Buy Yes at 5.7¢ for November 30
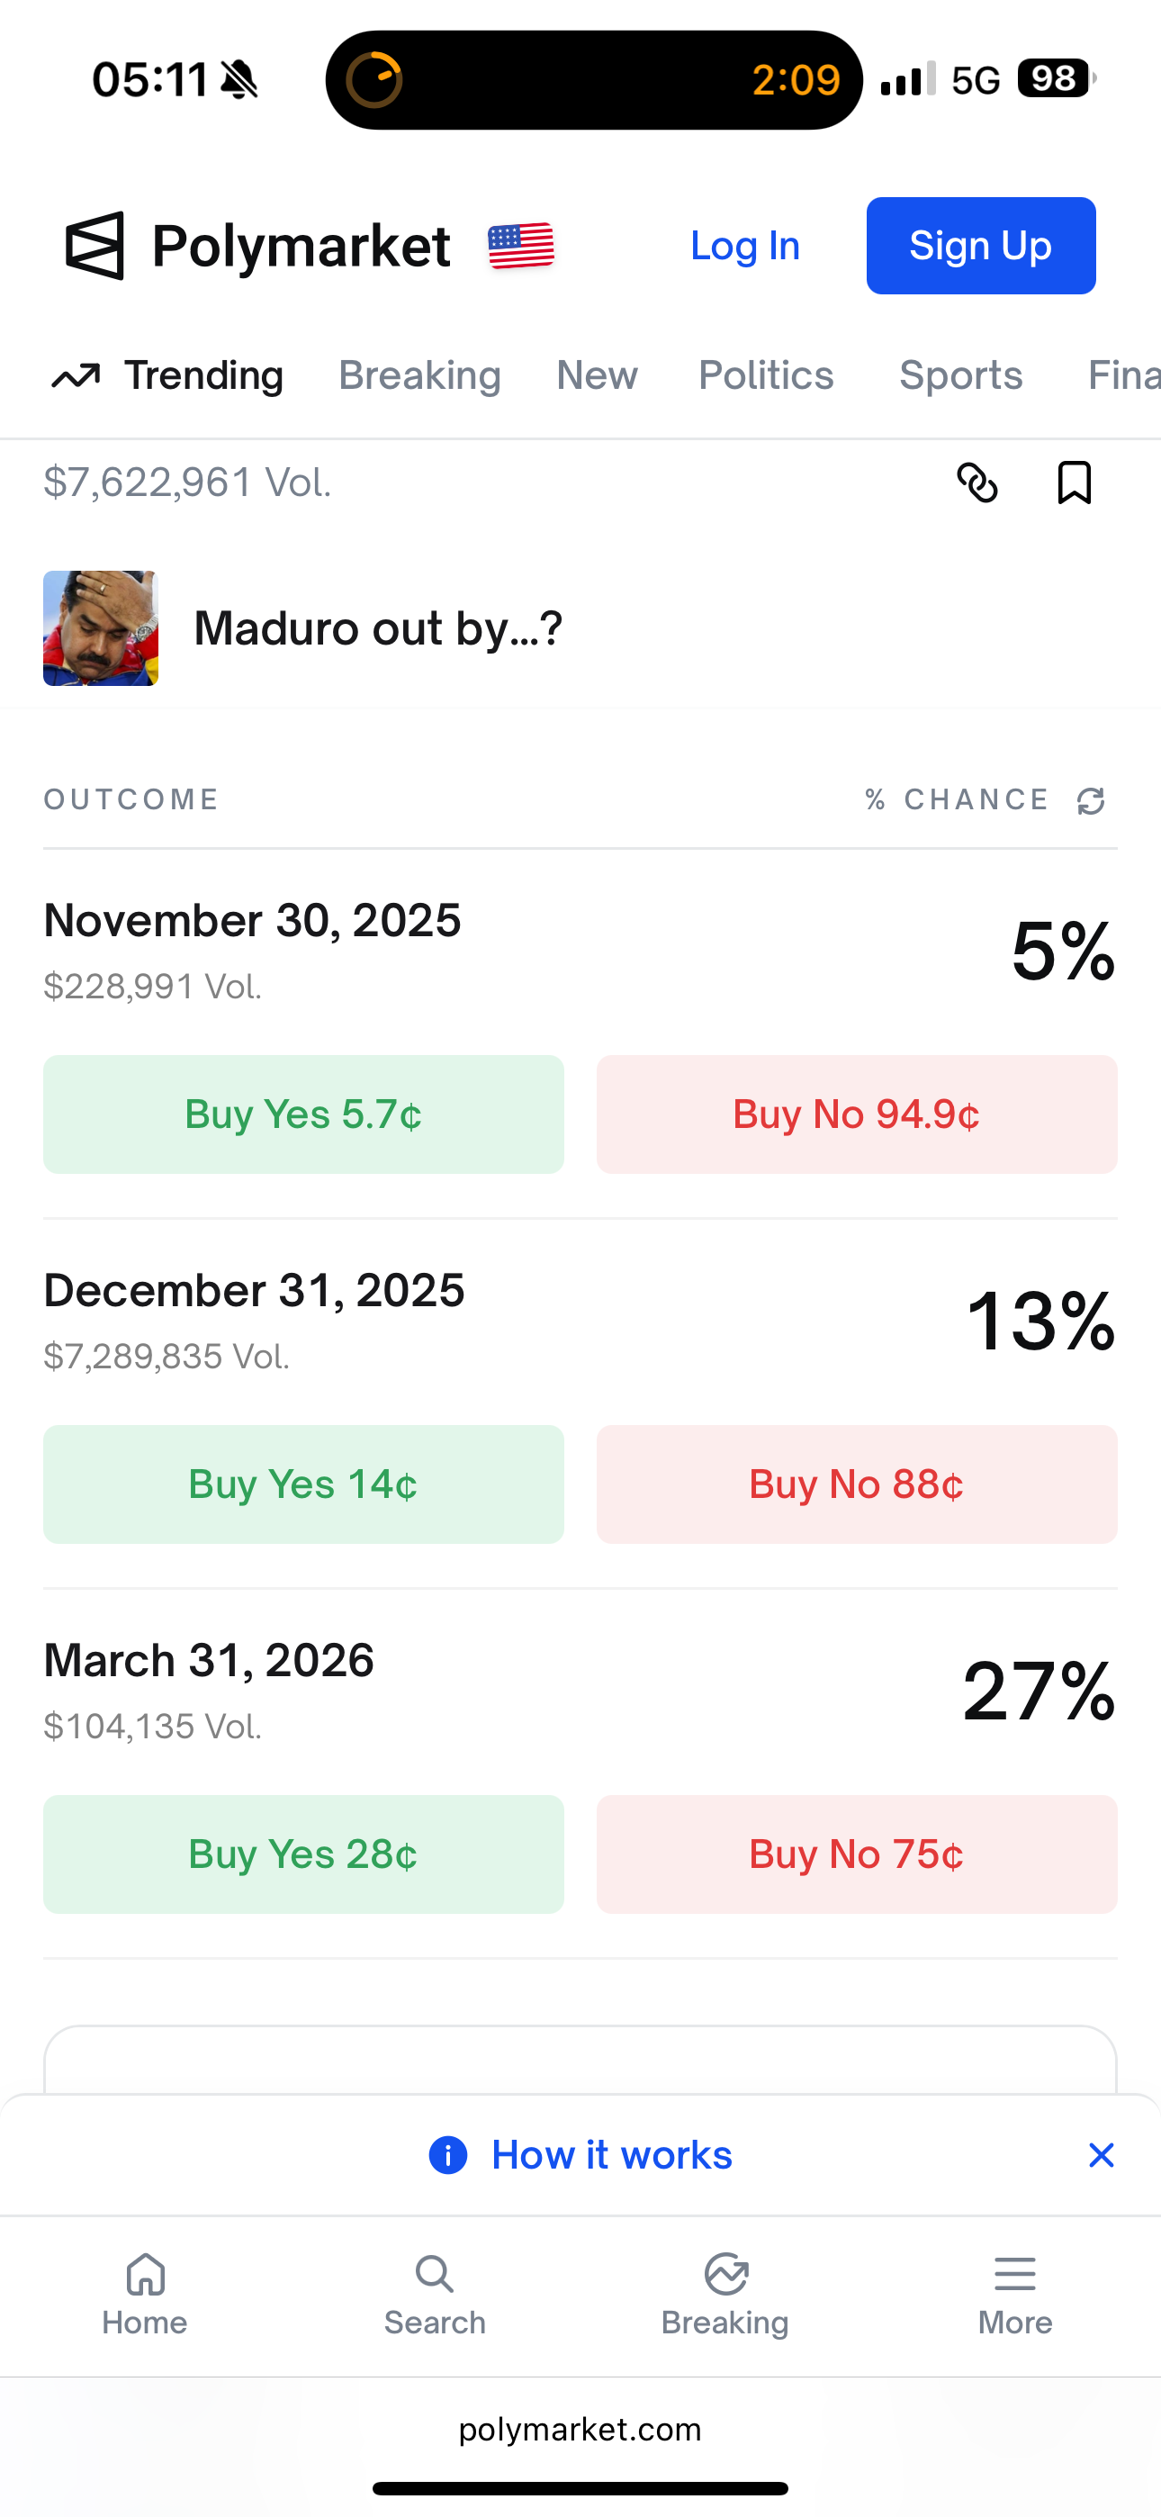 click(x=303, y=1114)
